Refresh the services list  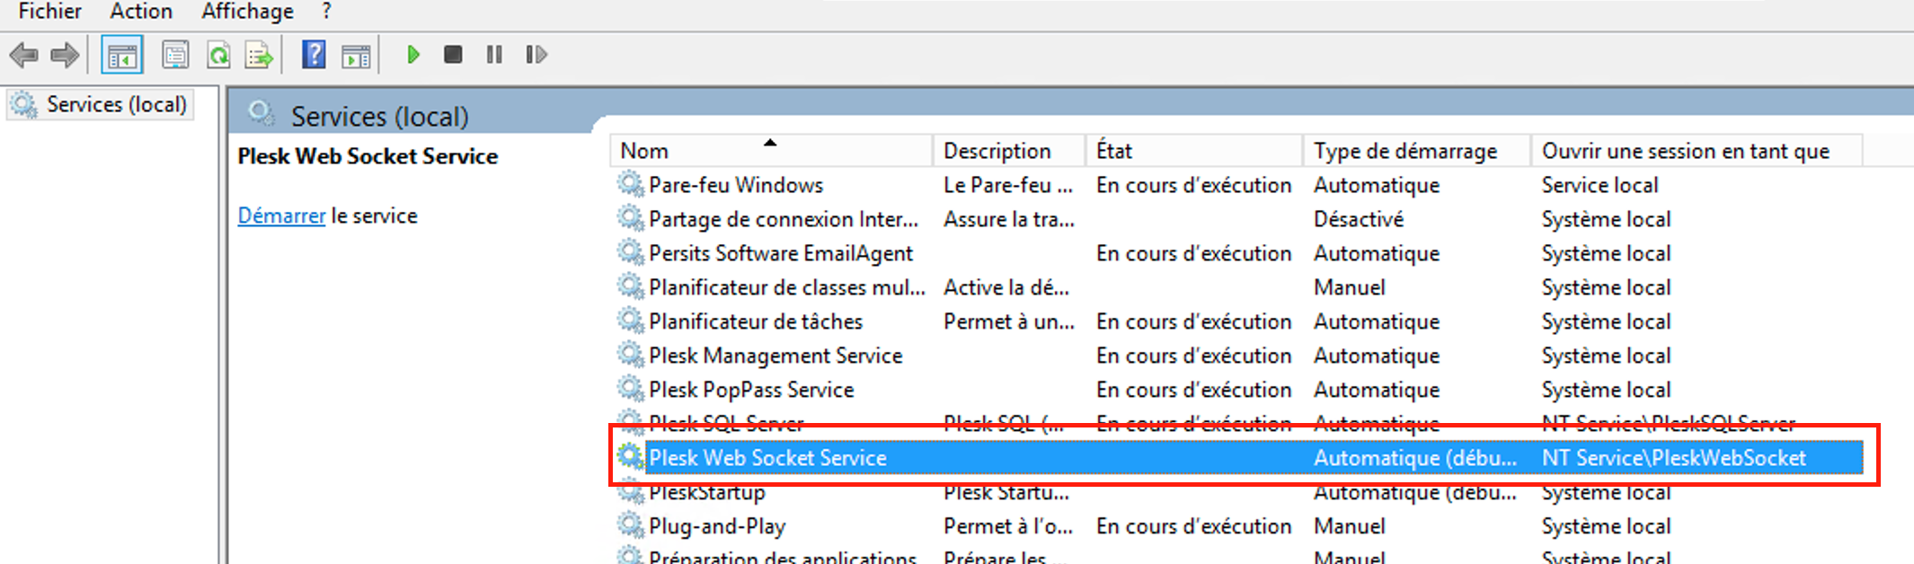coord(218,56)
